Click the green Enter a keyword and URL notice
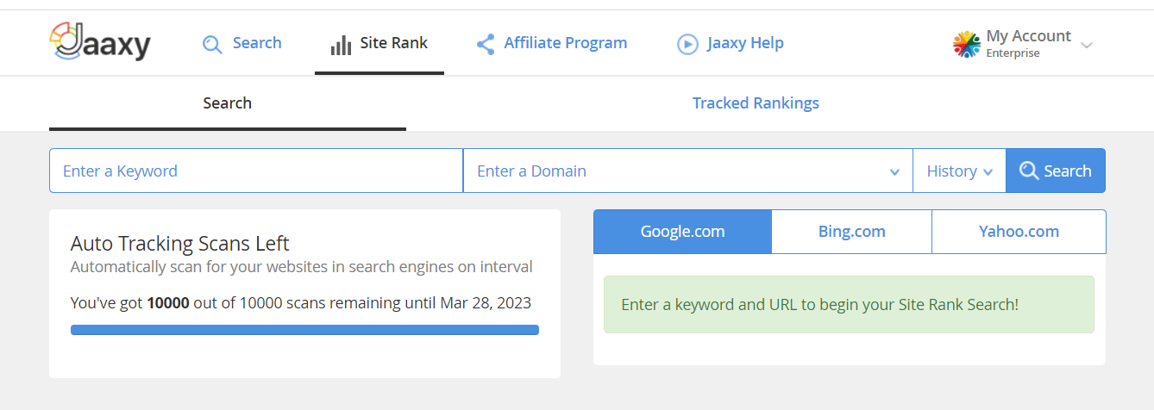Image resolution: width=1154 pixels, height=410 pixels. click(849, 304)
